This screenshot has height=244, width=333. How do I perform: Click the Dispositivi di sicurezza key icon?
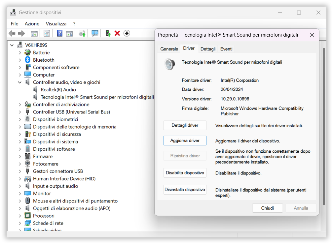tap(28, 134)
